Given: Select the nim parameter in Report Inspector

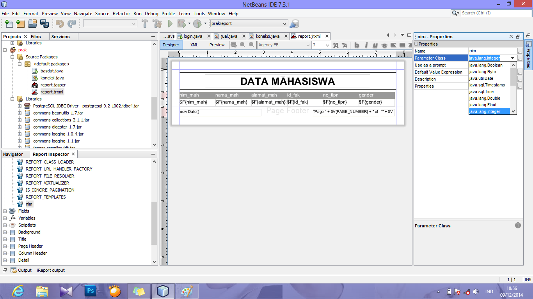Looking at the screenshot, I should [x=29, y=204].
